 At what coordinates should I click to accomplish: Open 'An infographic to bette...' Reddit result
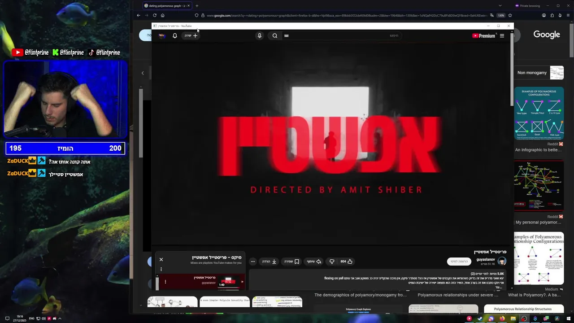538,150
